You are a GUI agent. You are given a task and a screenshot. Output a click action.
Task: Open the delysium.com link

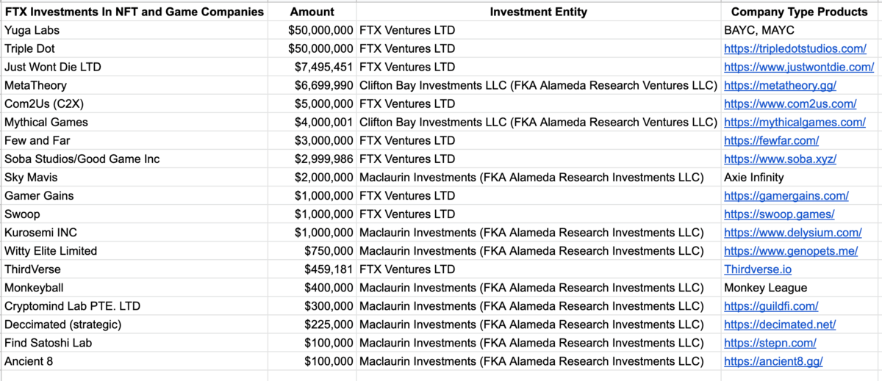[793, 232]
